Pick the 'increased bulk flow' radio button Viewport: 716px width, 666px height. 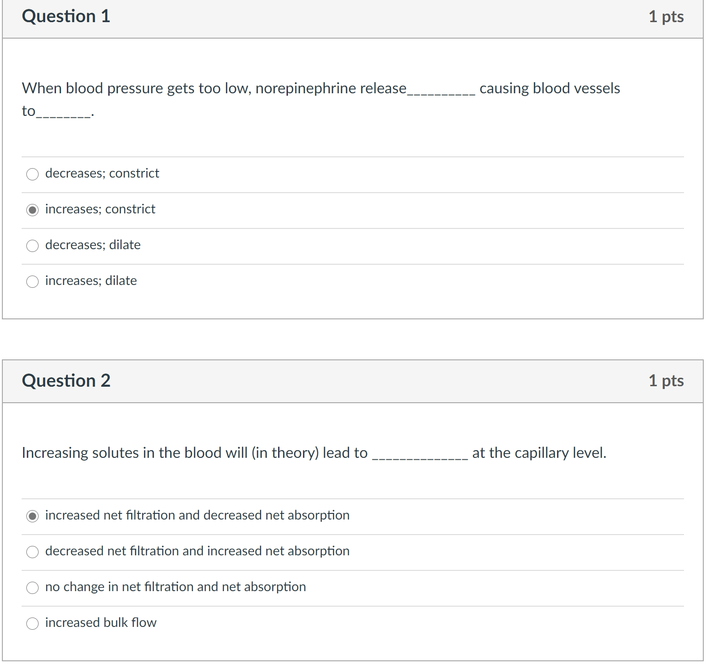click(32, 624)
